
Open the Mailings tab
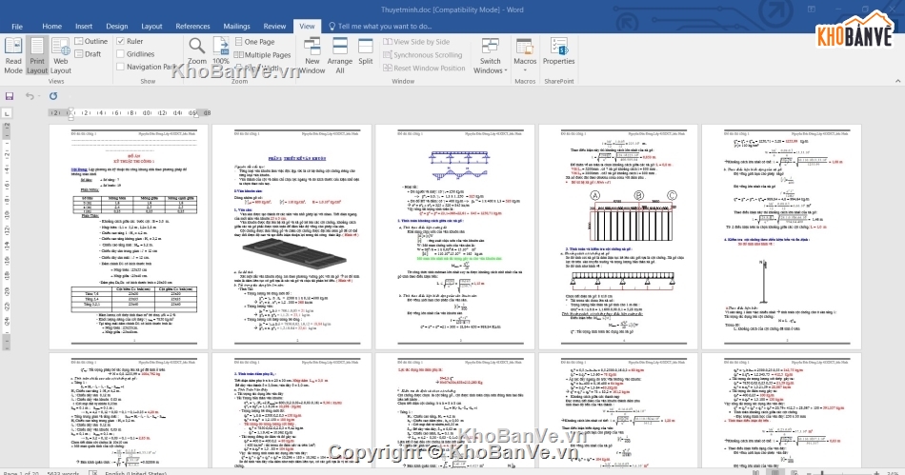236,26
